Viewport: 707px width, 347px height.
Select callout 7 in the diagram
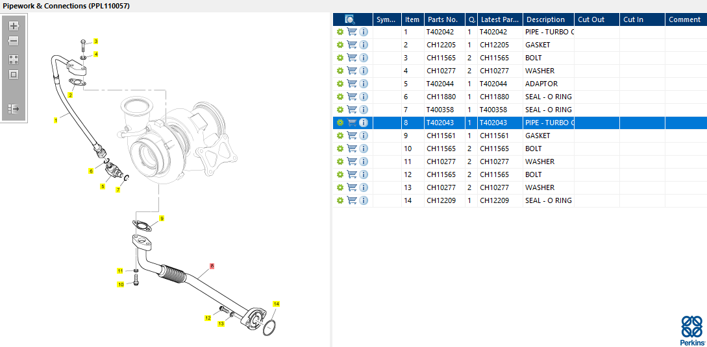(118, 190)
